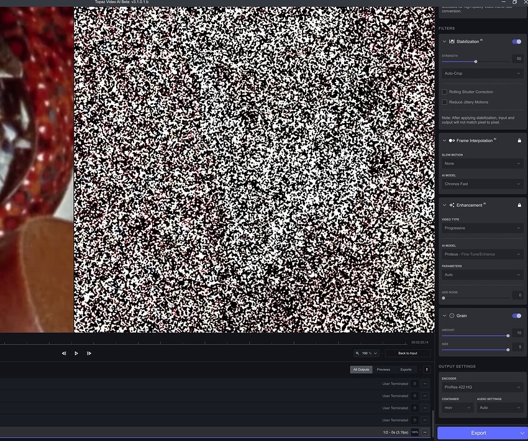Open the Video Type Progressive dropdown

[482, 228]
